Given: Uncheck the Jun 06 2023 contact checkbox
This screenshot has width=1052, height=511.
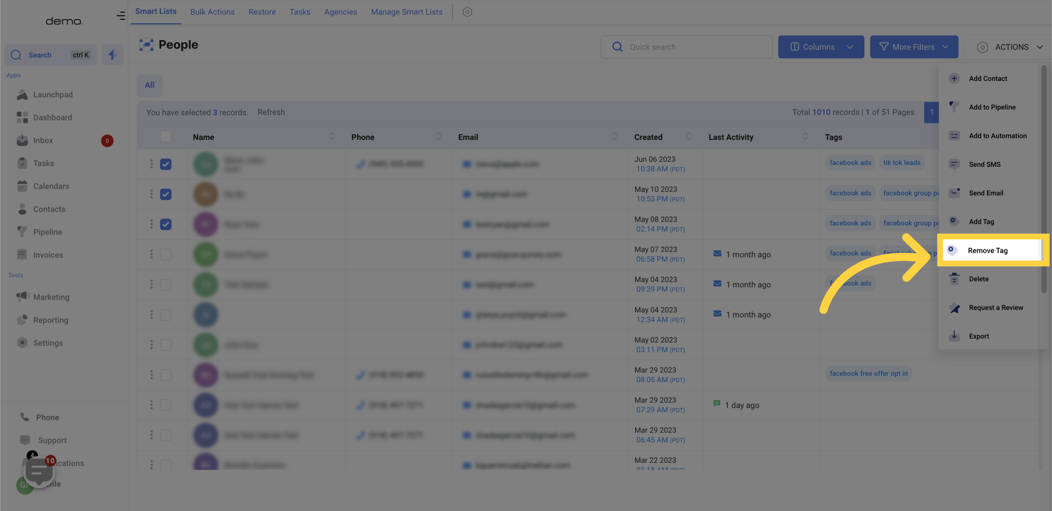Looking at the screenshot, I should coord(165,164).
